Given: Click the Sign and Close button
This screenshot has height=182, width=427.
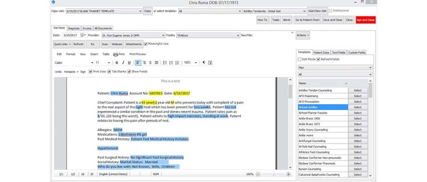Looking at the screenshot, I should pos(365,20).
